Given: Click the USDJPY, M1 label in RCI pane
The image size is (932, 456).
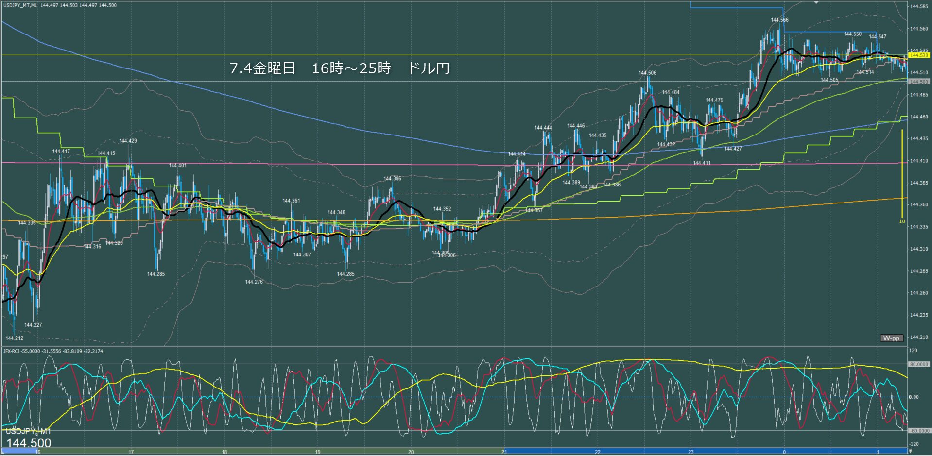Looking at the screenshot, I should [x=28, y=432].
